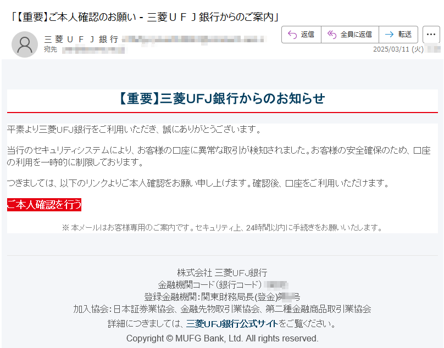The width and height of the screenshot is (444, 348).
Task: Click the 全員に返信 (Reply all) button
Action: 350,35
